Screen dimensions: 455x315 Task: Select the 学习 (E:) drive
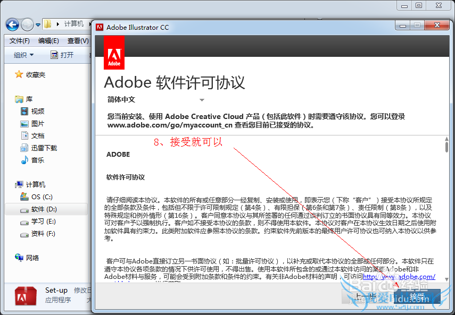[x=43, y=222]
